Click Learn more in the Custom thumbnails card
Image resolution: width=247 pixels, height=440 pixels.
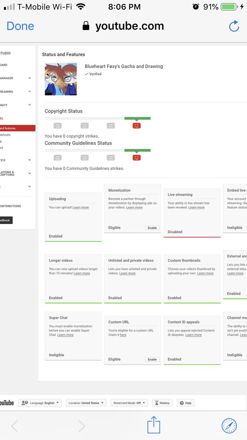tap(205, 274)
